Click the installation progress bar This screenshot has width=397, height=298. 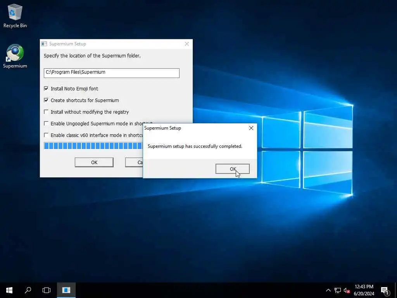tap(93, 146)
